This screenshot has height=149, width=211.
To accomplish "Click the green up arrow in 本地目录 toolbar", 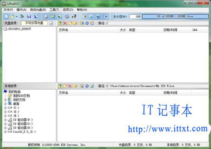I will (x=60, y=86).
